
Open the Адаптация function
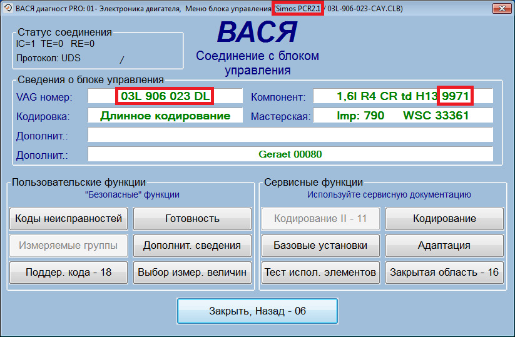(x=444, y=246)
